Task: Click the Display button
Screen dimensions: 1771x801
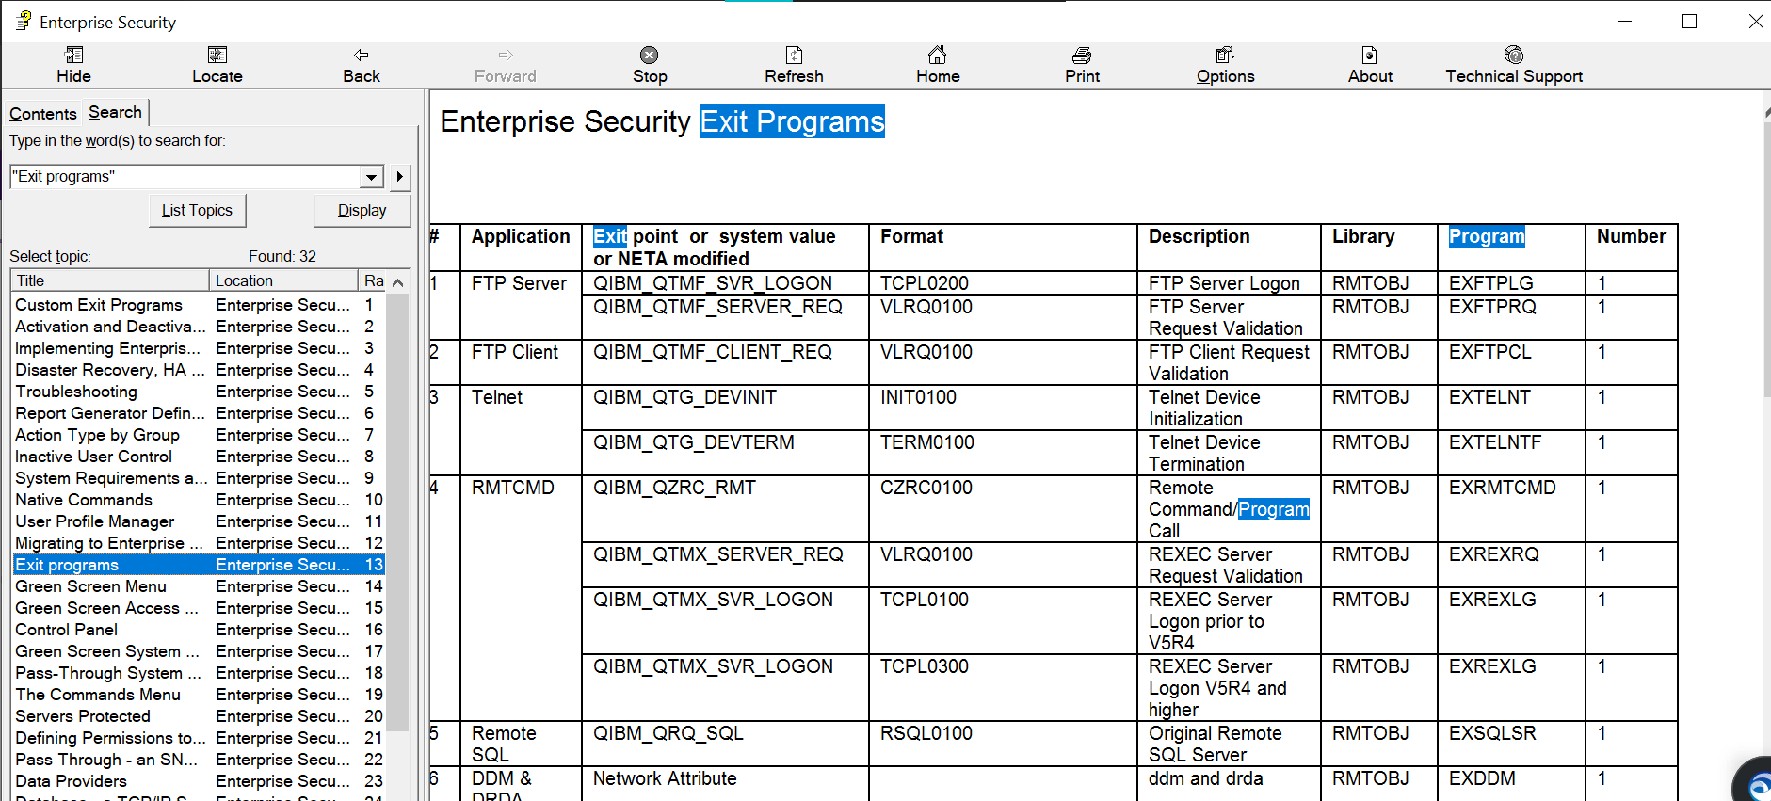Action: [x=362, y=211]
